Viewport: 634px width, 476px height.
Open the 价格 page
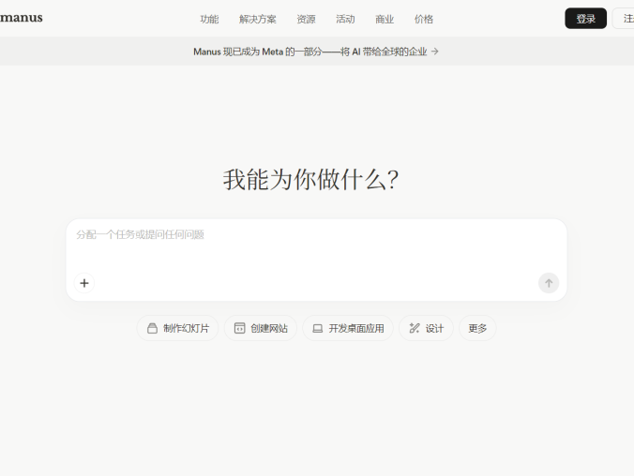[424, 19]
